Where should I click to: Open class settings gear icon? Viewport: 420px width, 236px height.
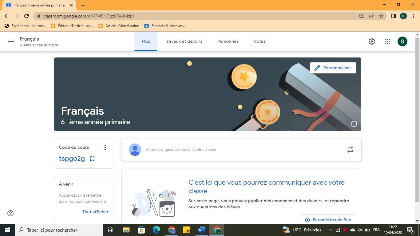(372, 41)
